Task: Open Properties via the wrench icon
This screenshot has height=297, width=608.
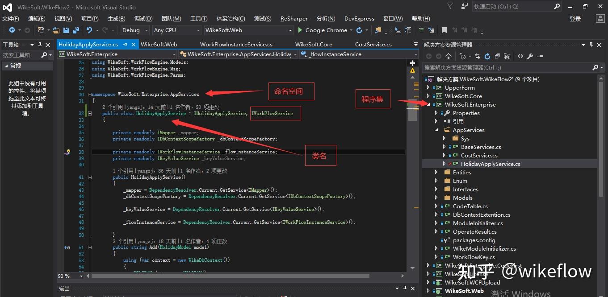Action: click(x=531, y=56)
